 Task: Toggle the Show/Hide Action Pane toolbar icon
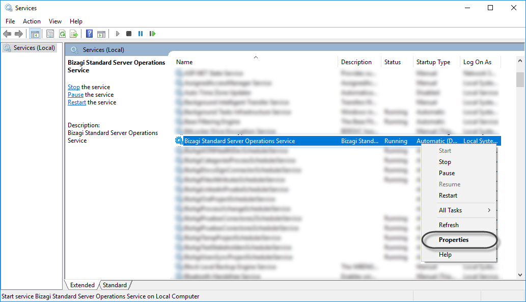tap(101, 34)
